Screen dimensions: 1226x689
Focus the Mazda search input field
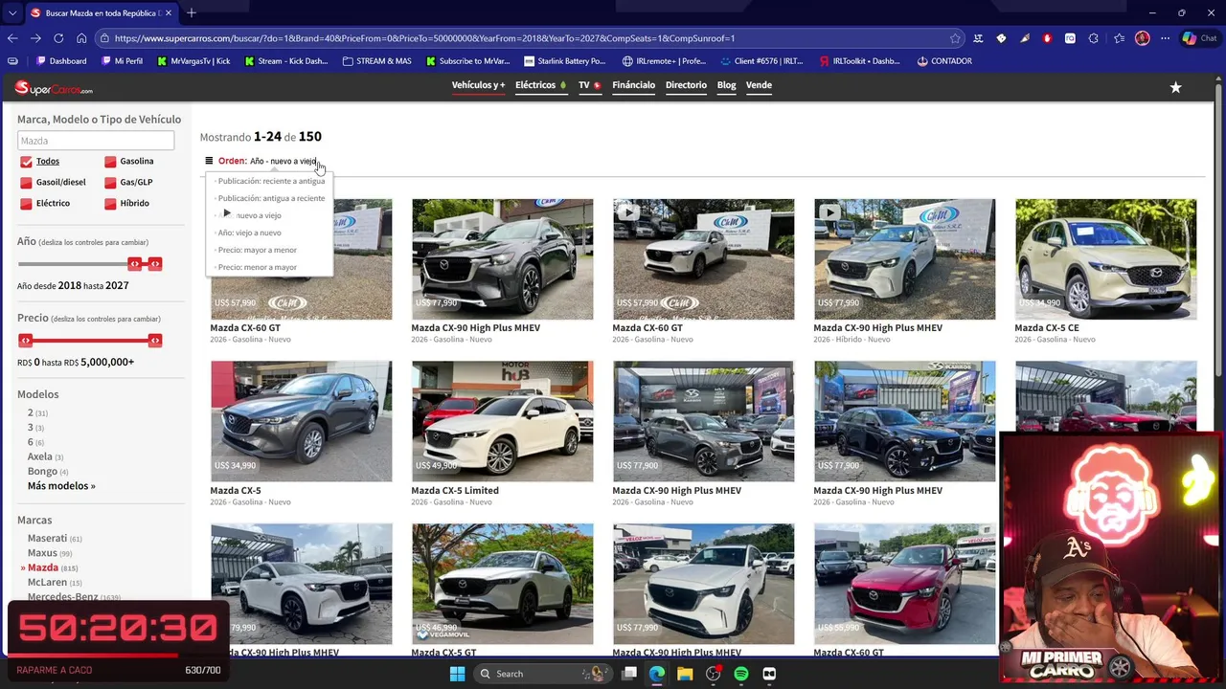(x=96, y=141)
